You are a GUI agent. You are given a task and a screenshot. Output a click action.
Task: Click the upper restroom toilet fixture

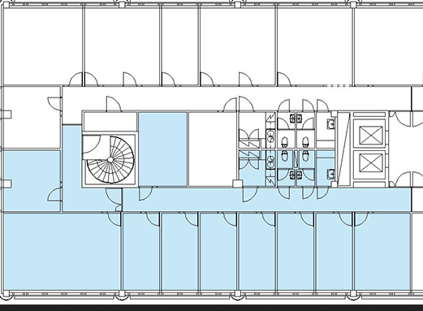pos(285,142)
